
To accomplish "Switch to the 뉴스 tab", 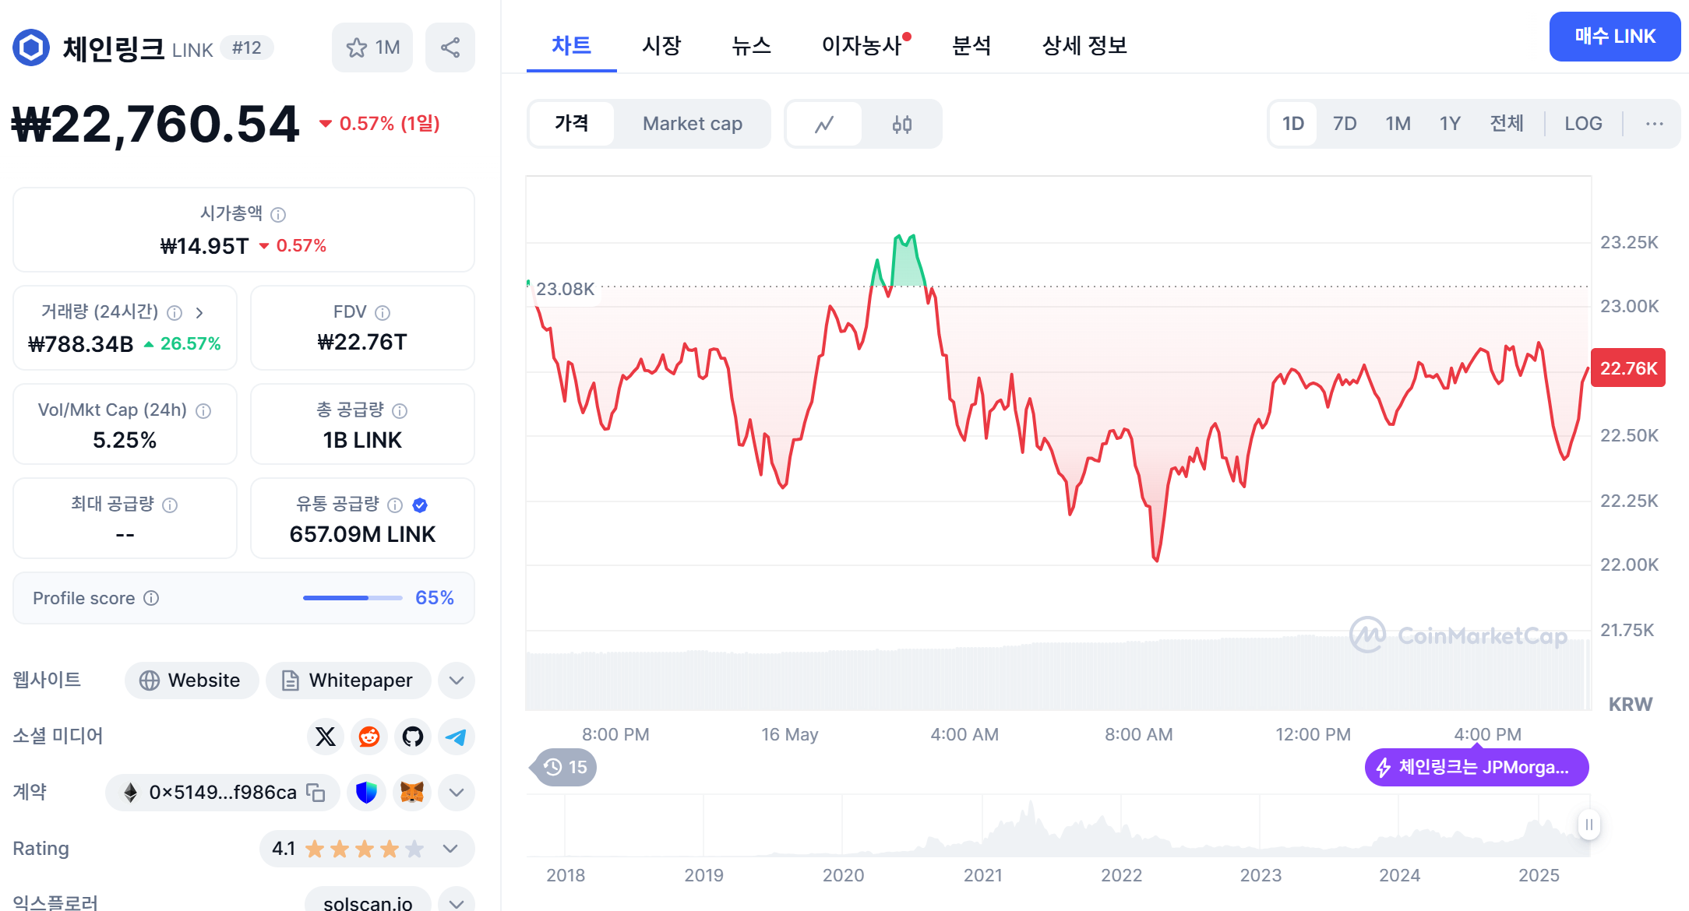I will coord(750,46).
